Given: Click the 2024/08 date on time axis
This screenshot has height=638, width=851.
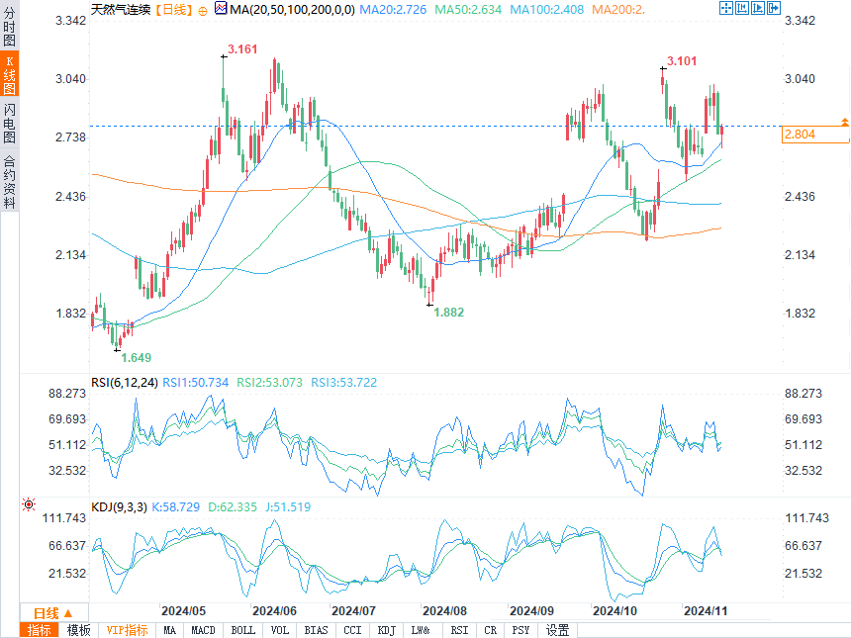Looking at the screenshot, I should point(444,611).
